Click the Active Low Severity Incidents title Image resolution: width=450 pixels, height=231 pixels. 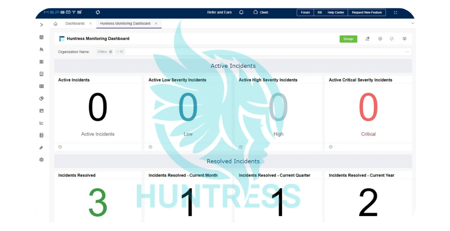pyautogui.click(x=178, y=80)
